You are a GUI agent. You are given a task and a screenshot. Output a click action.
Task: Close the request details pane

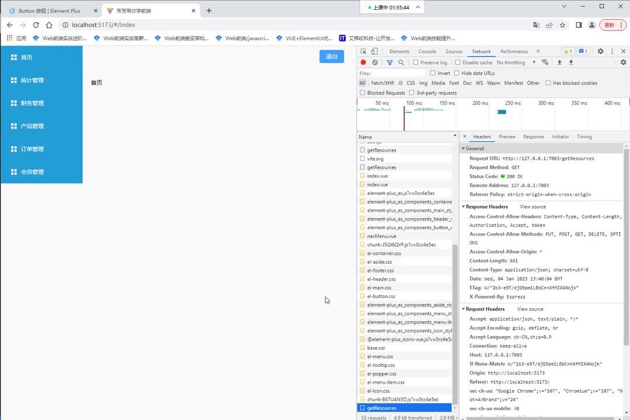(x=465, y=136)
